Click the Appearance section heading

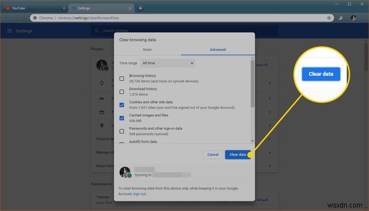click(101, 184)
